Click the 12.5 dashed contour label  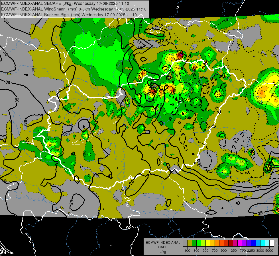(164, 41)
